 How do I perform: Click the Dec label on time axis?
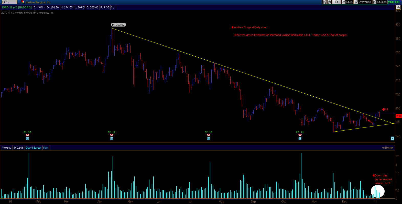pyautogui.click(x=345, y=201)
